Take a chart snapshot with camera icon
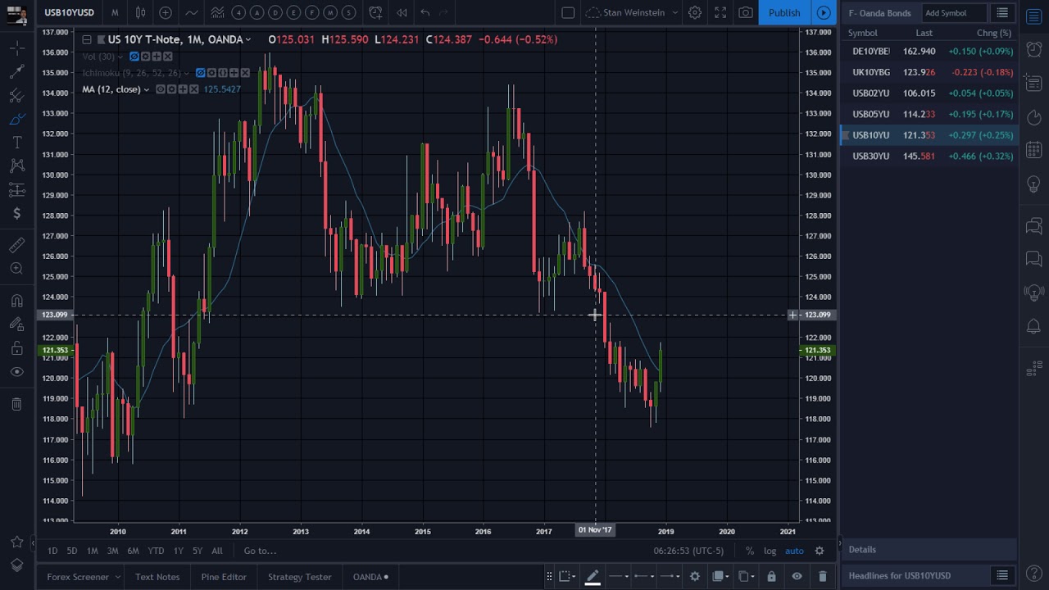The image size is (1049, 590). tap(746, 12)
